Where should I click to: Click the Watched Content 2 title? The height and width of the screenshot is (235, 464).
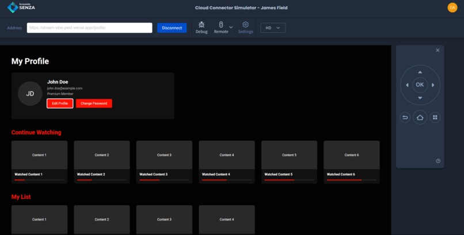91,175
